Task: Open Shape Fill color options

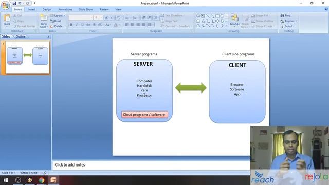Action: tap(261, 16)
